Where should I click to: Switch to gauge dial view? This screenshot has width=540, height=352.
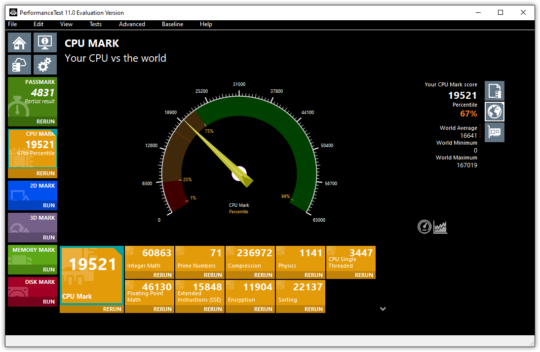[424, 227]
